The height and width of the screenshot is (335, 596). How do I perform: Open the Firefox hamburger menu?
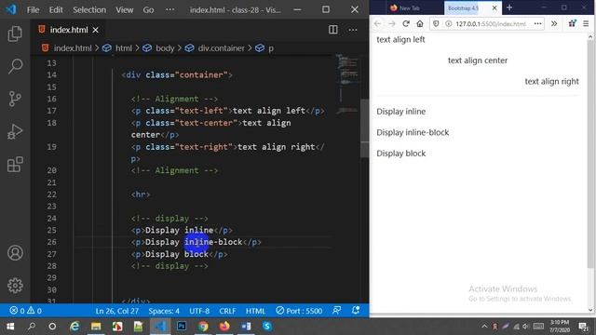click(x=586, y=23)
